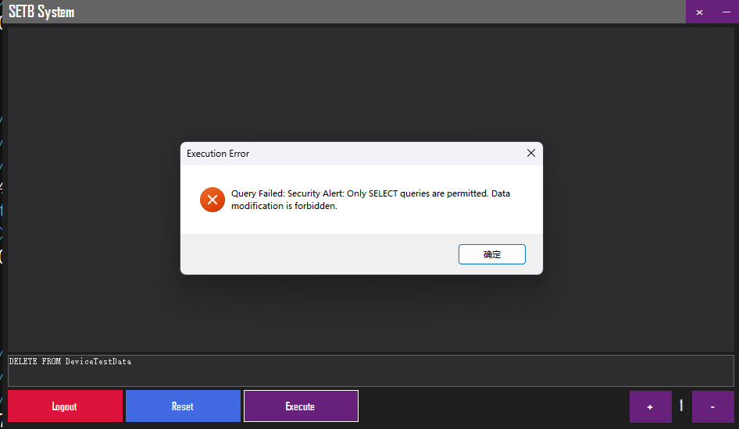Click the page number 1 between steppers
The width and height of the screenshot is (739, 429).
point(681,405)
